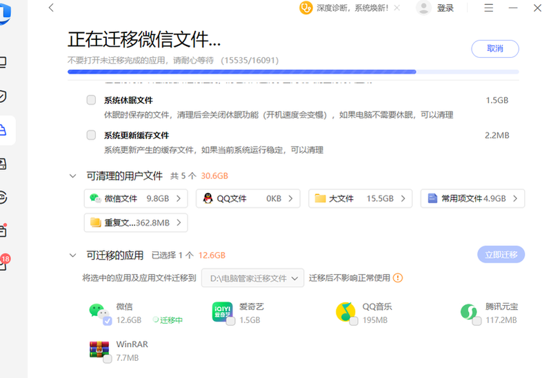The width and height of the screenshot is (551, 378).
Task: Tick the 系统更新缓存文件 checkbox
Action: [x=91, y=135]
